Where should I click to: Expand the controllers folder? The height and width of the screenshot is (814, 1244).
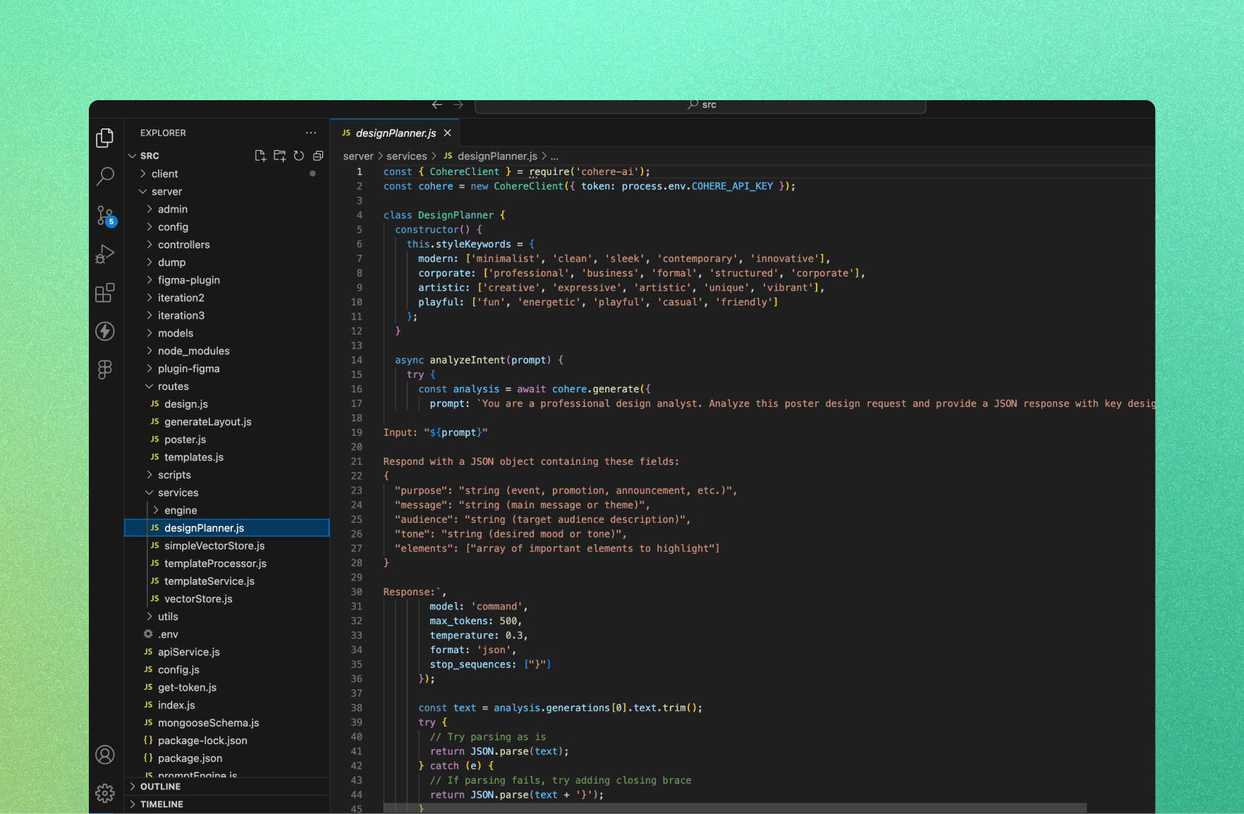tap(226, 245)
